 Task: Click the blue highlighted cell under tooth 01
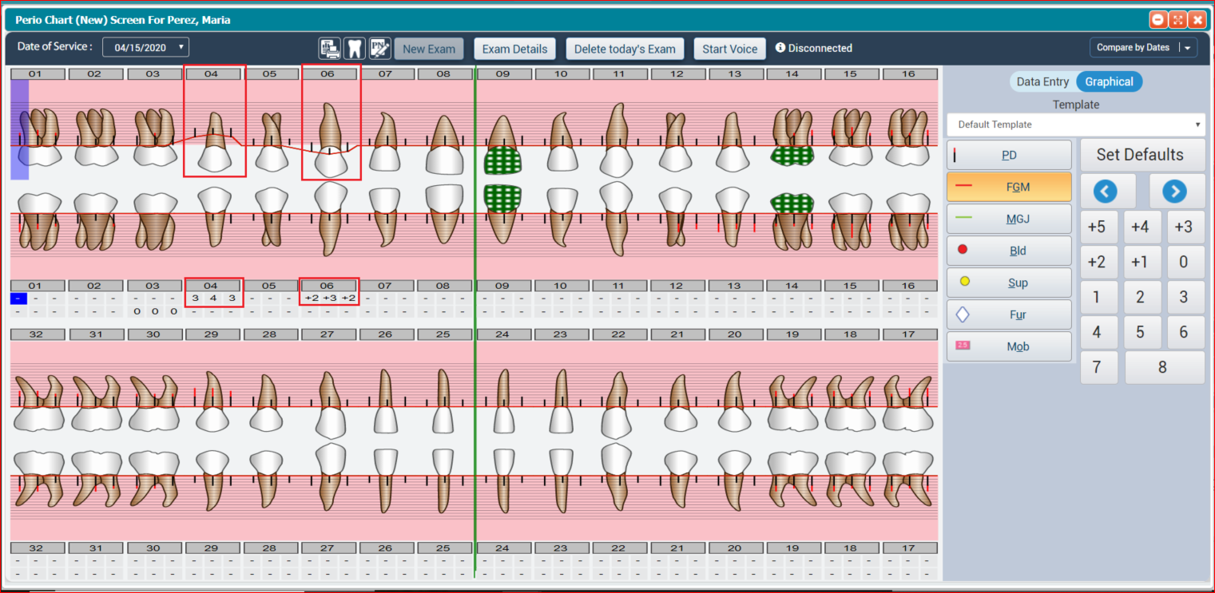tap(19, 298)
